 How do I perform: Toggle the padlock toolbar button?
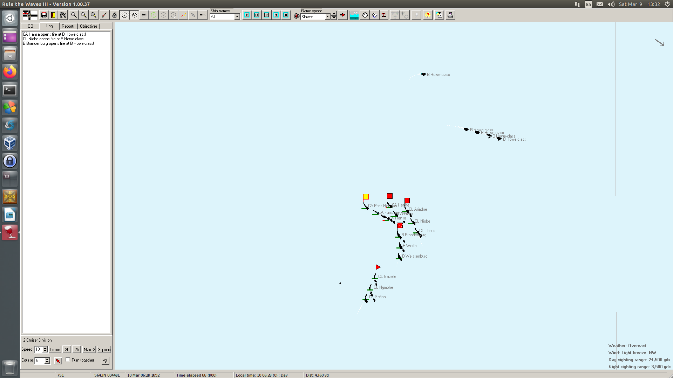tap(115, 15)
